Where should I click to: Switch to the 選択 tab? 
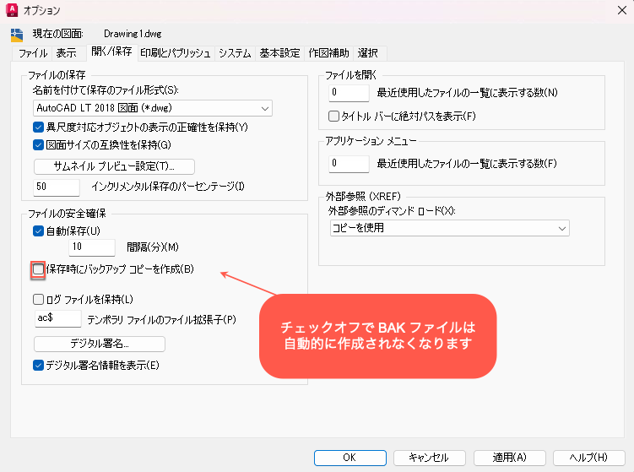[x=368, y=53]
